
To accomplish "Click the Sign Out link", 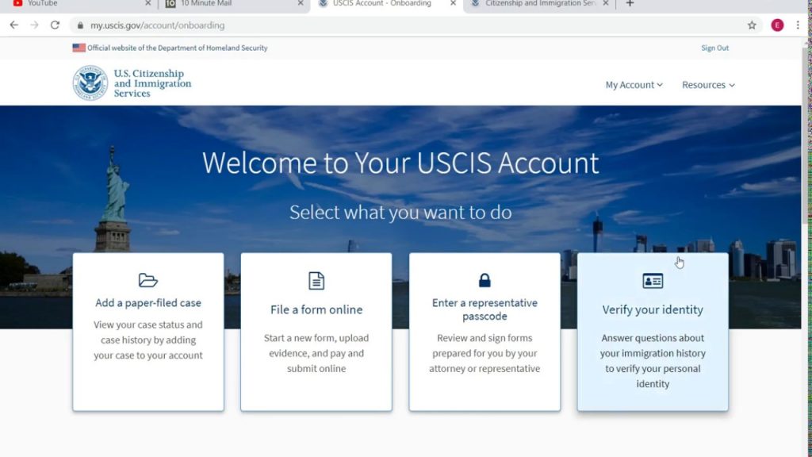I will [x=714, y=48].
